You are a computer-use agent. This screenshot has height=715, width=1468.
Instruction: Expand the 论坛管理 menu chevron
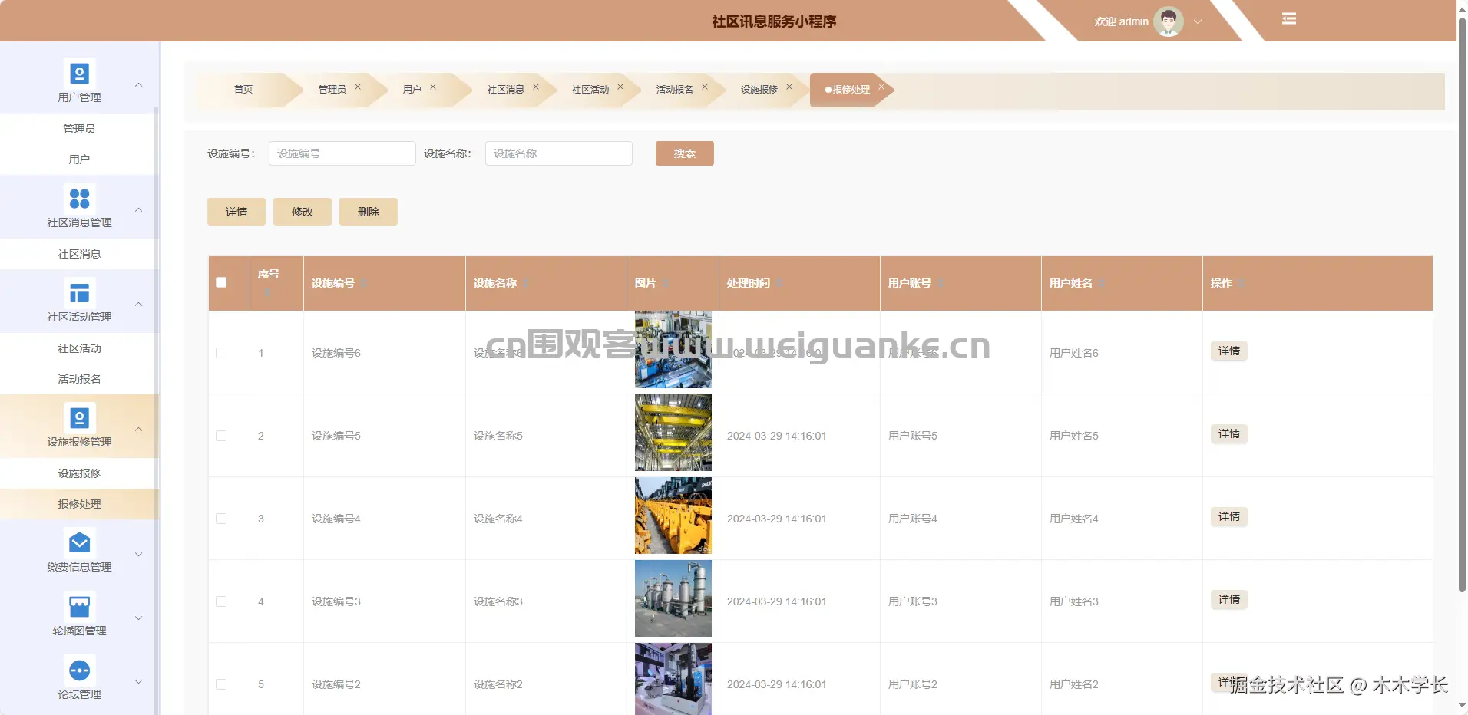tap(139, 681)
